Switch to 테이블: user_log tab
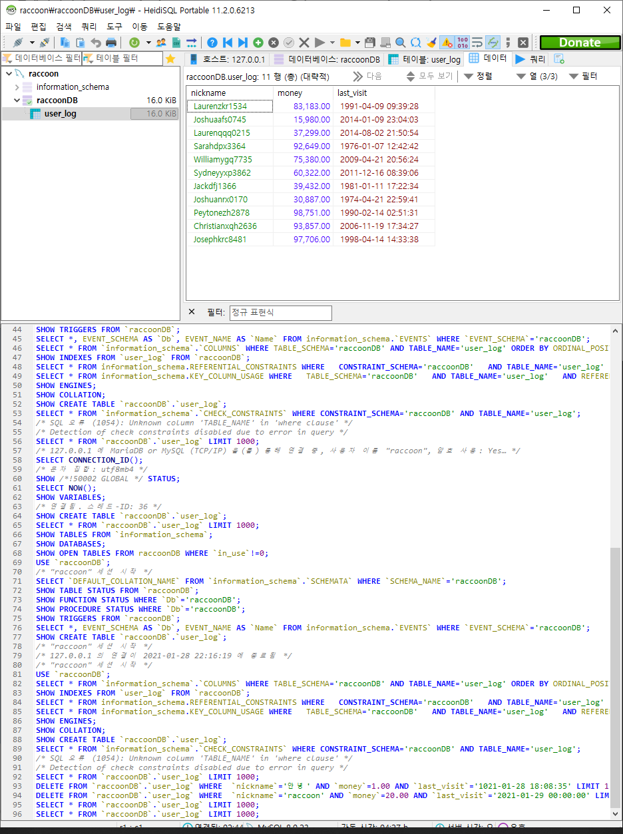623x834 pixels. pyautogui.click(x=425, y=59)
